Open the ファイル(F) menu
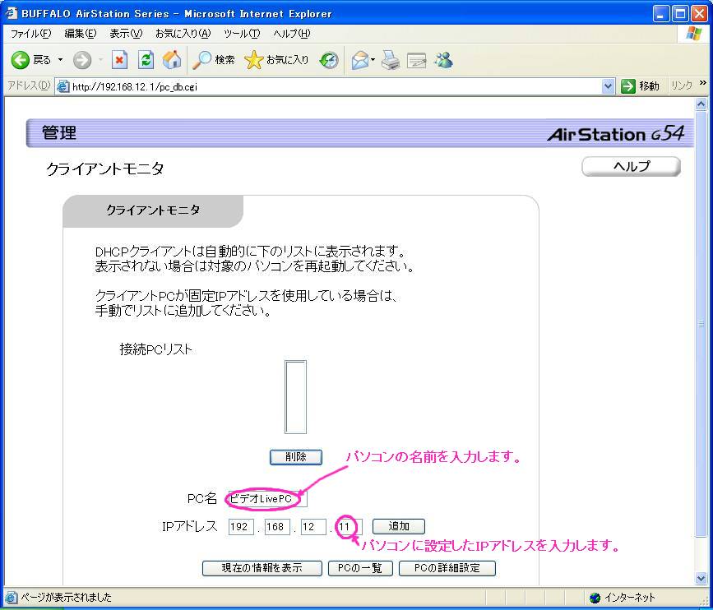The height and width of the screenshot is (610, 713). [30, 34]
